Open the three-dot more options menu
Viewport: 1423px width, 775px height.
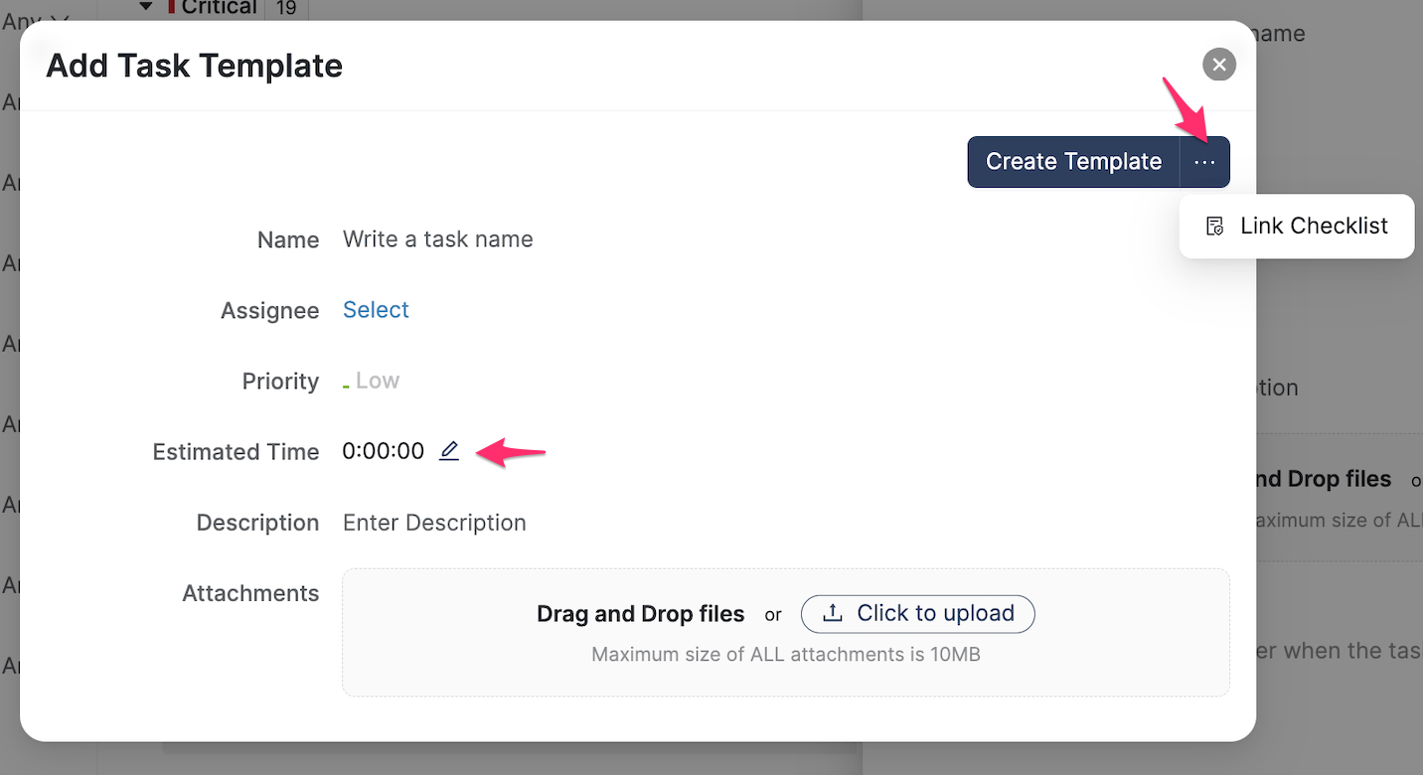(x=1204, y=162)
